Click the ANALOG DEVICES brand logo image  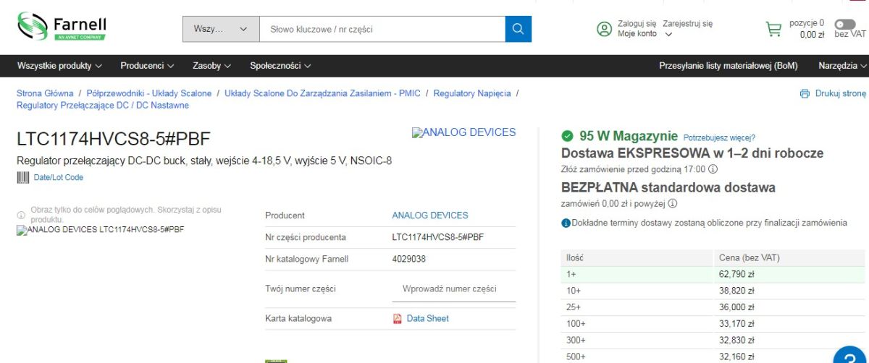click(463, 132)
